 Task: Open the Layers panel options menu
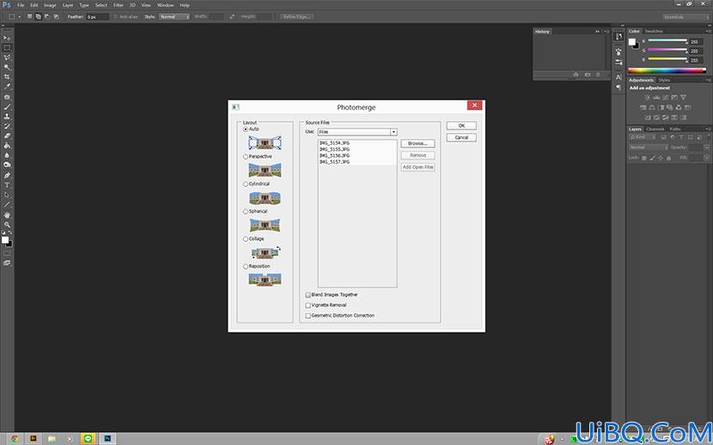709,129
